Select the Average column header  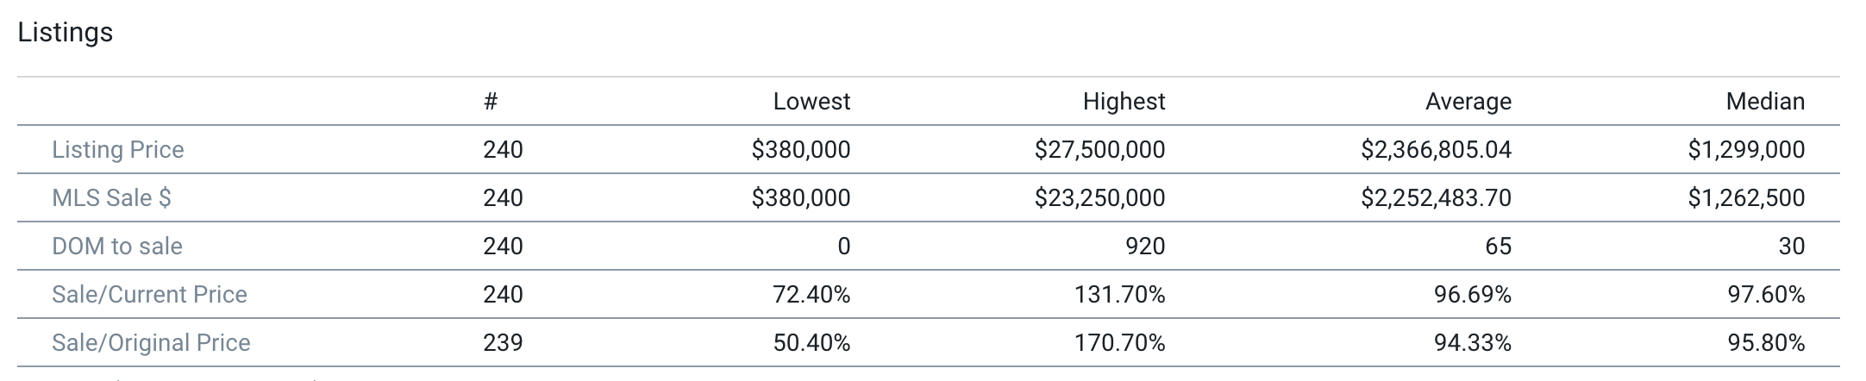coord(1468,102)
